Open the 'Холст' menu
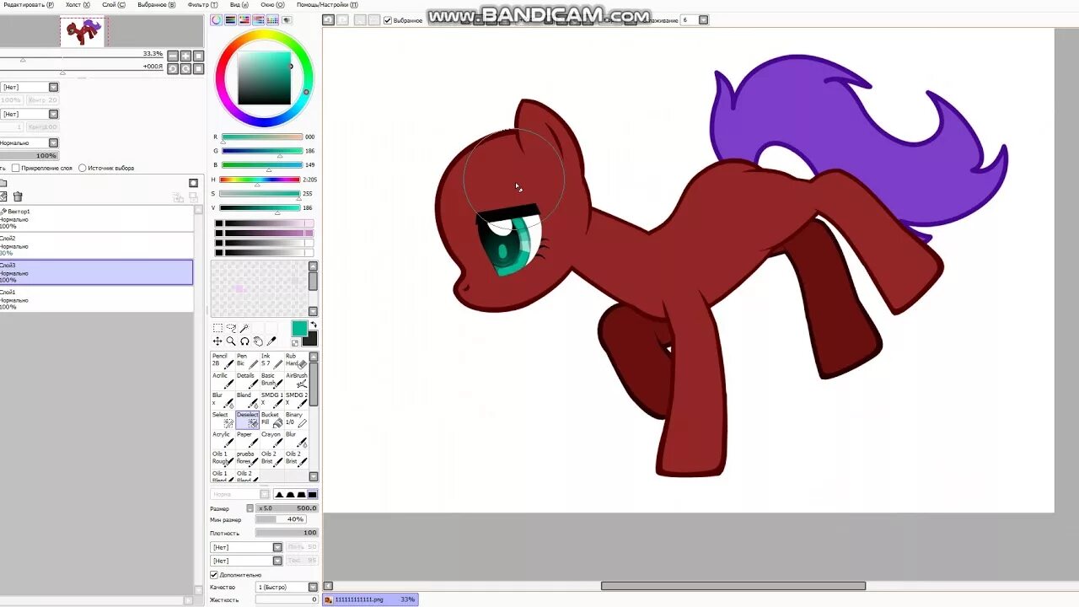Image resolution: width=1079 pixels, height=607 pixels. pos(78,5)
